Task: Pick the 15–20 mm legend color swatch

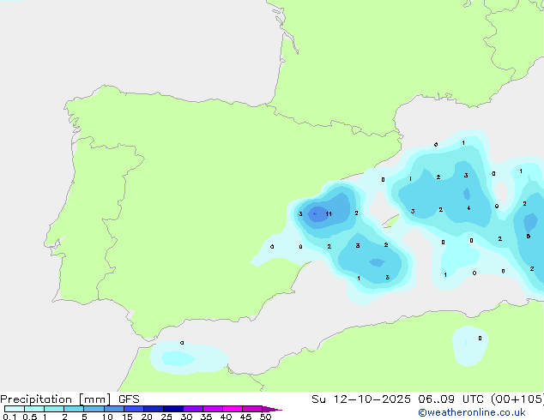Action: pyautogui.click(x=134, y=409)
